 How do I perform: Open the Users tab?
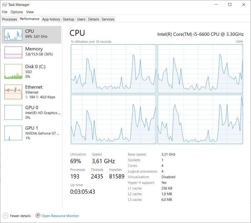pos(81,19)
